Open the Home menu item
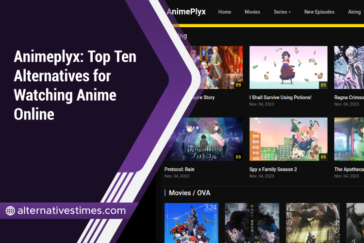The height and width of the screenshot is (243, 364). tap(225, 12)
